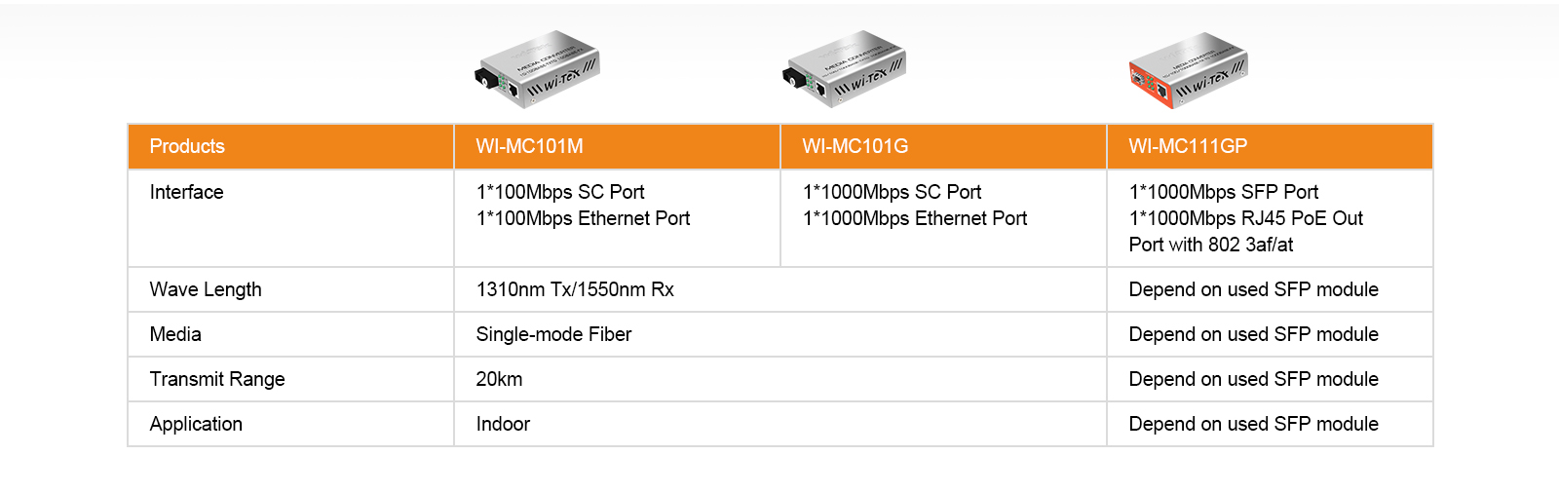Click the Interface row label
This screenshot has height=493, width=1559.
(186, 192)
